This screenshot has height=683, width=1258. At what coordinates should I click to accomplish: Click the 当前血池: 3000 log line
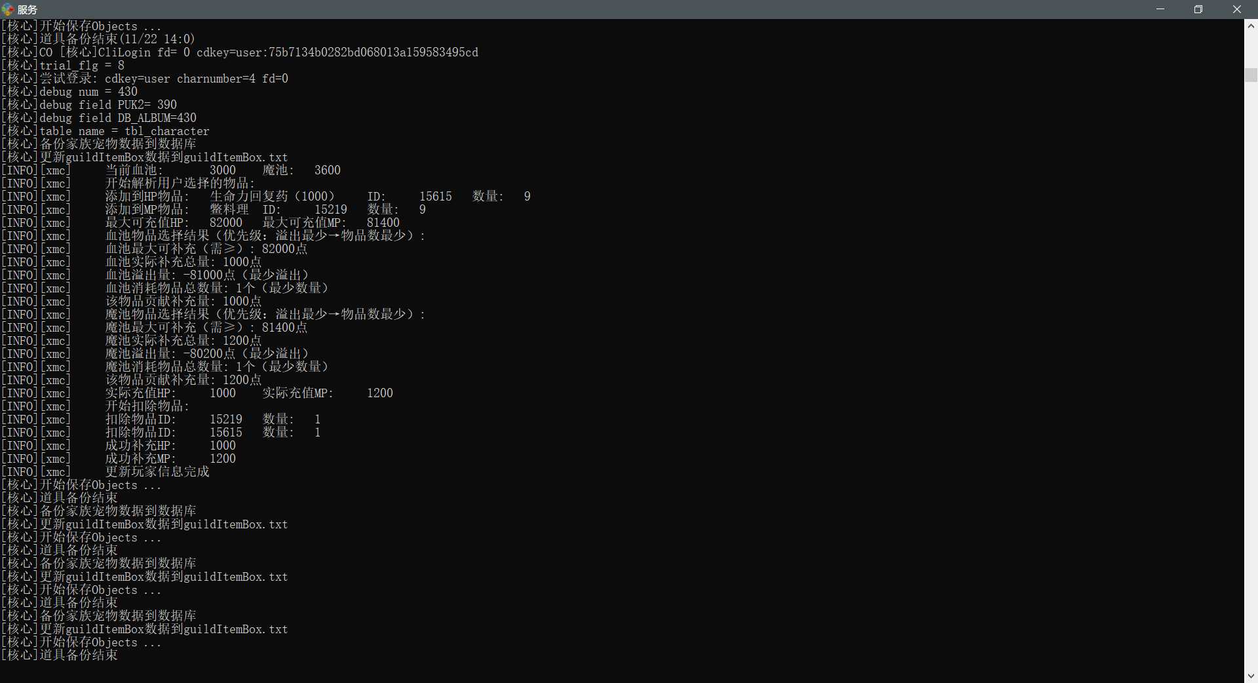(171, 170)
